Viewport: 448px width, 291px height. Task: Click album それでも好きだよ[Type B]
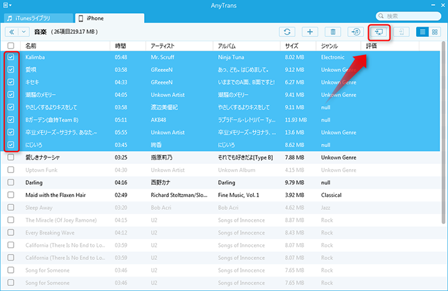[x=245, y=157]
